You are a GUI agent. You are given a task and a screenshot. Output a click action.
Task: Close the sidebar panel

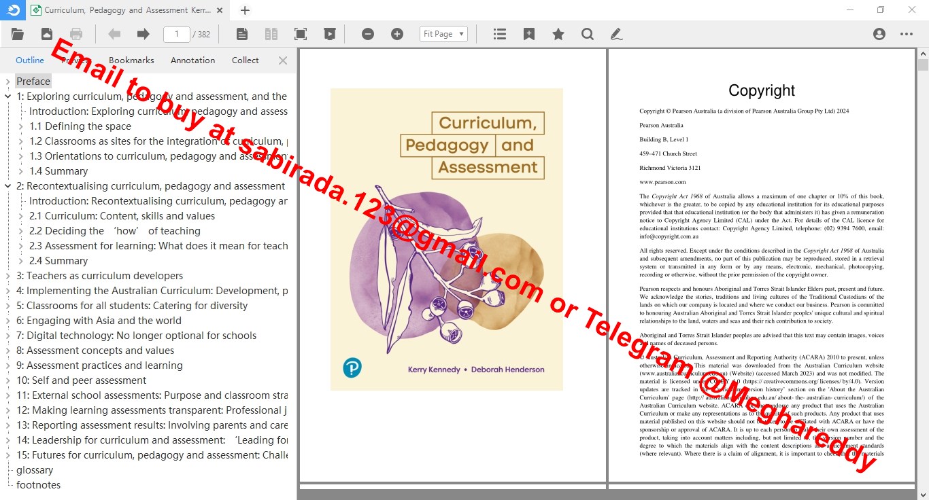click(x=283, y=60)
